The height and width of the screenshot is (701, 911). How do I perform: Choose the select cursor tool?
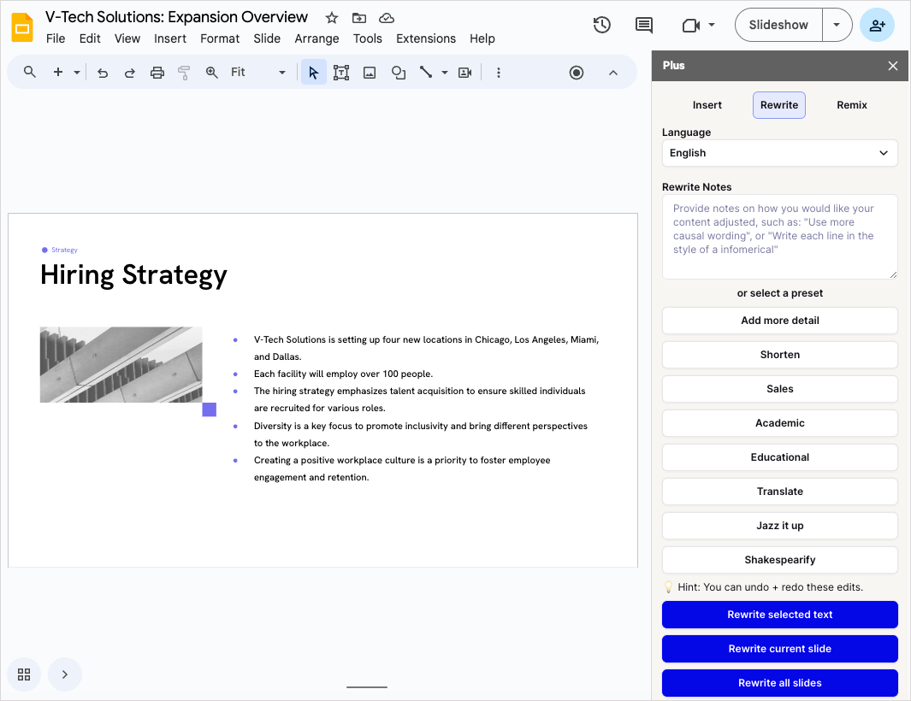click(314, 73)
